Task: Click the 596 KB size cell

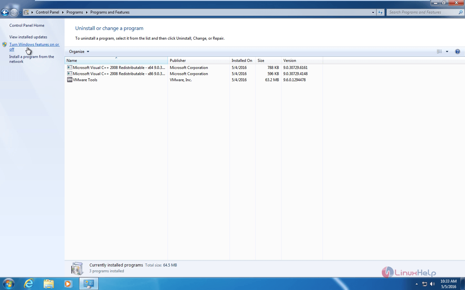Action: coord(273,74)
